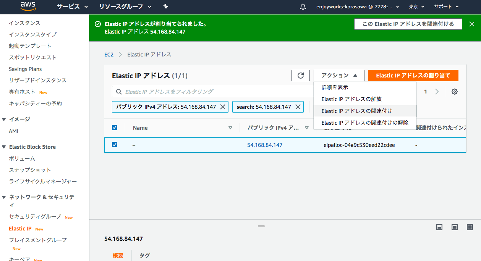Open the account enjoyworks-karasawa menu
The image size is (481, 261).
click(358, 6)
